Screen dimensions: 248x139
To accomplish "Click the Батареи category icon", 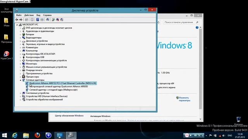I will pyautogui.click(x=24, y=34).
